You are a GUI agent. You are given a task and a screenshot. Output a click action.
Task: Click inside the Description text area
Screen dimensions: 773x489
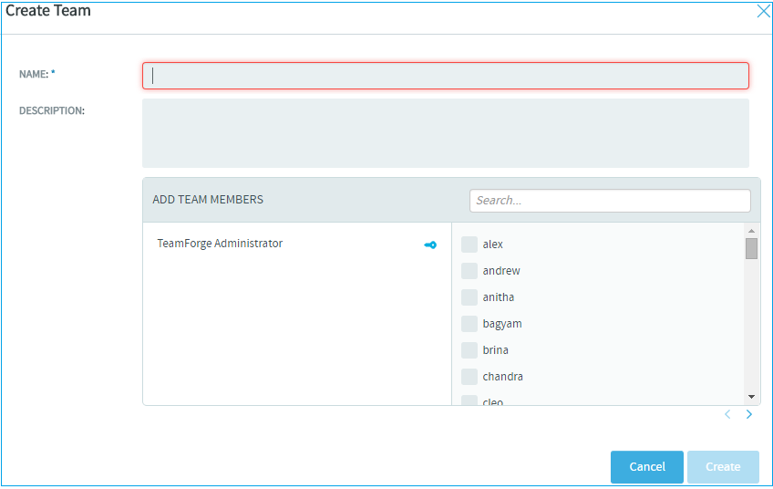tap(446, 133)
